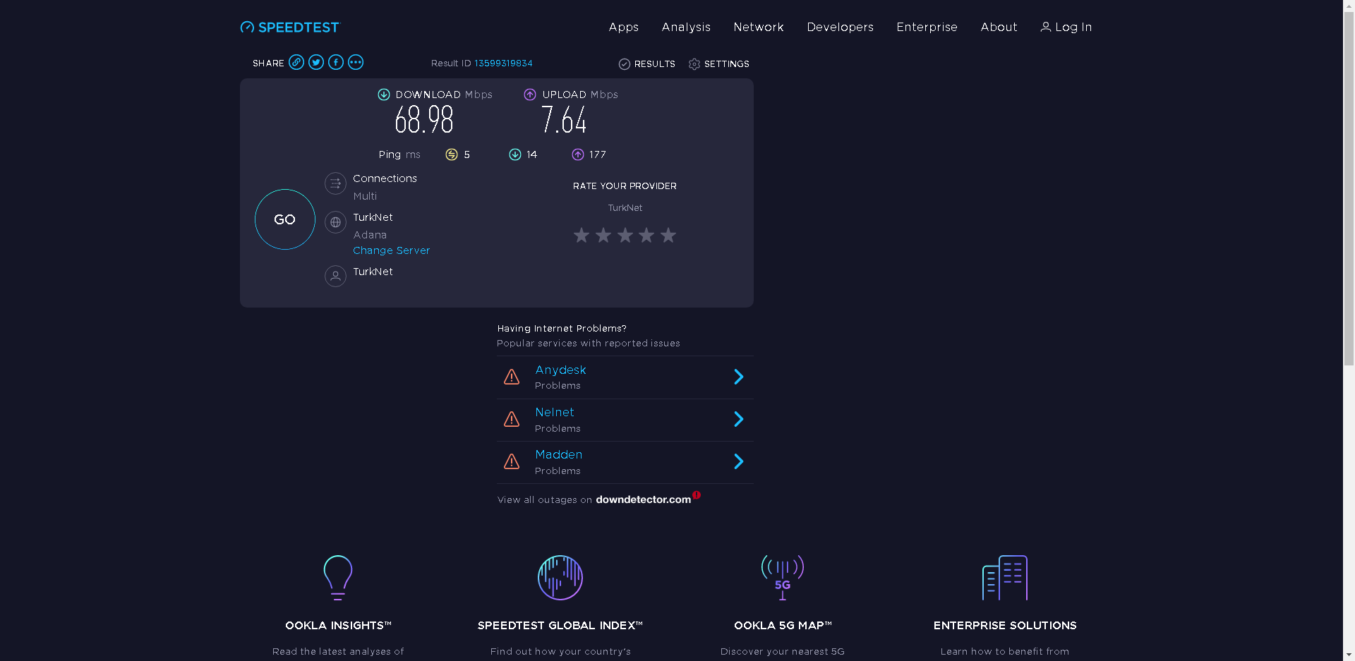The image size is (1355, 661).
Task: Open the Apps menu
Action: click(624, 27)
